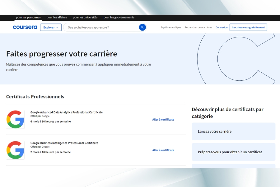Click 'Aller à certificate' for Business Intelligence
Screen dimensions: 280x187
pos(163,150)
